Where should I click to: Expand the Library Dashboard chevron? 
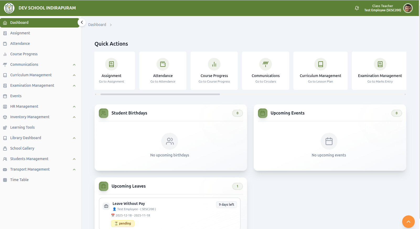(x=74, y=138)
